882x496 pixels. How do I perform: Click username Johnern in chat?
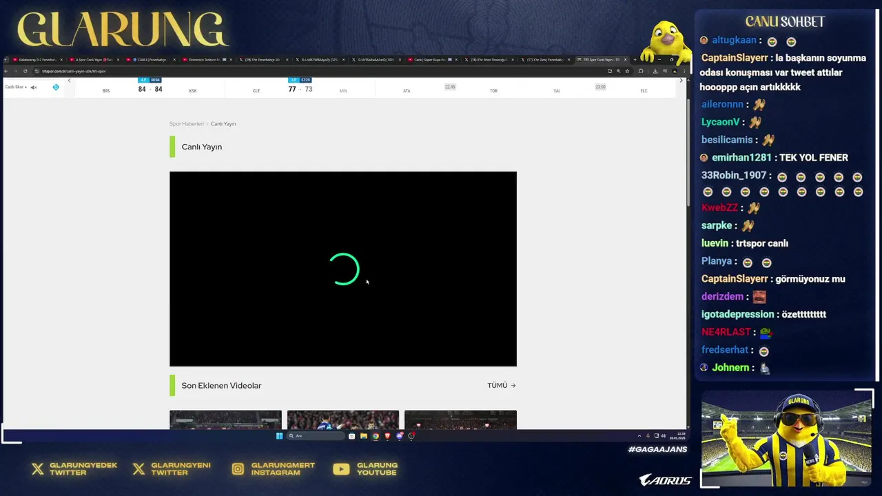tap(730, 368)
